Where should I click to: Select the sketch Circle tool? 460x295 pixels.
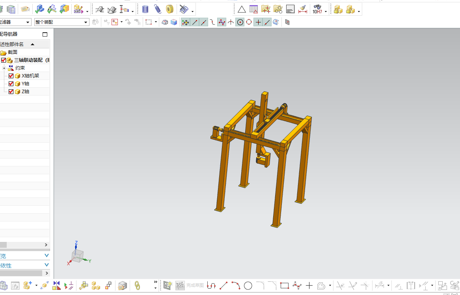point(248,285)
